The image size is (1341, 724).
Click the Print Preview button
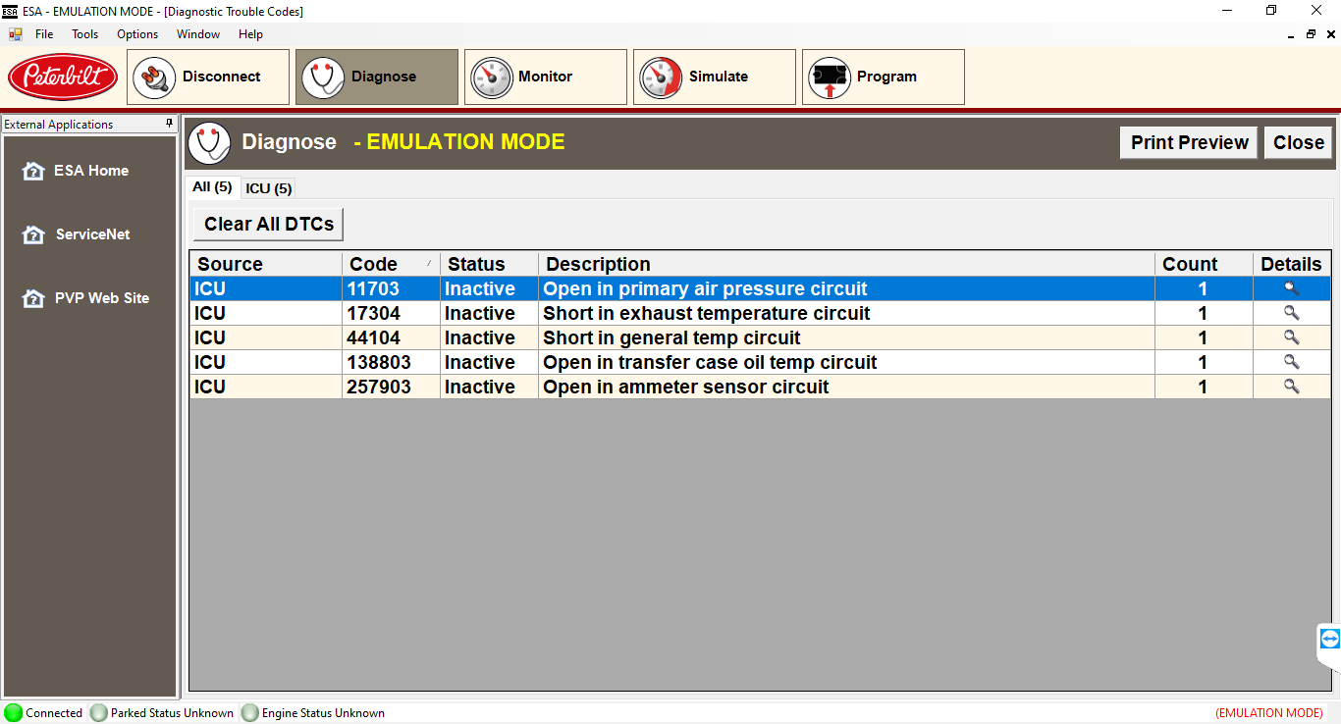coord(1189,142)
